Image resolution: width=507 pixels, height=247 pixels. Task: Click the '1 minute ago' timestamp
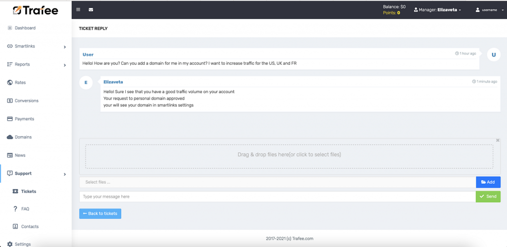485,82
